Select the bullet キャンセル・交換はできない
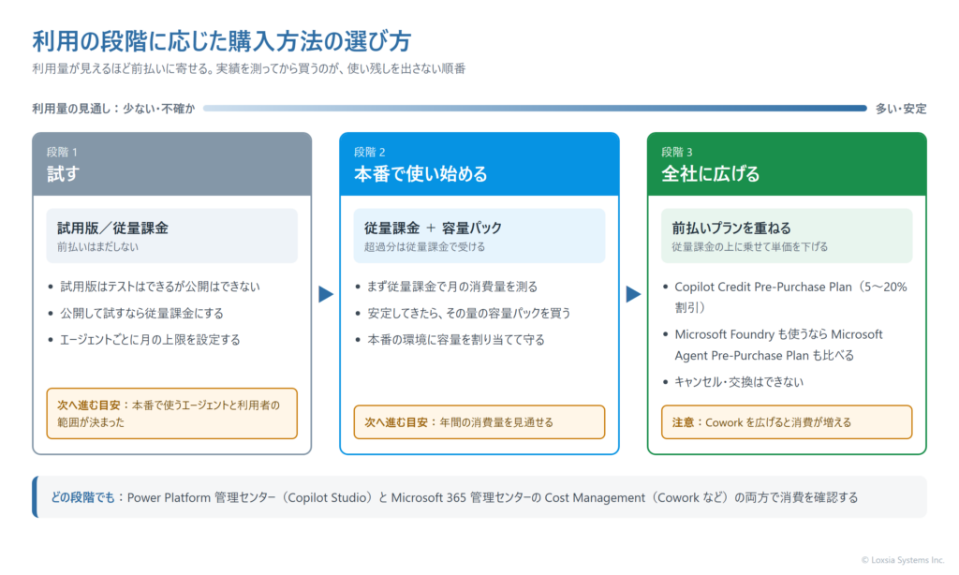Viewport: 959px width, 575px height. click(739, 382)
